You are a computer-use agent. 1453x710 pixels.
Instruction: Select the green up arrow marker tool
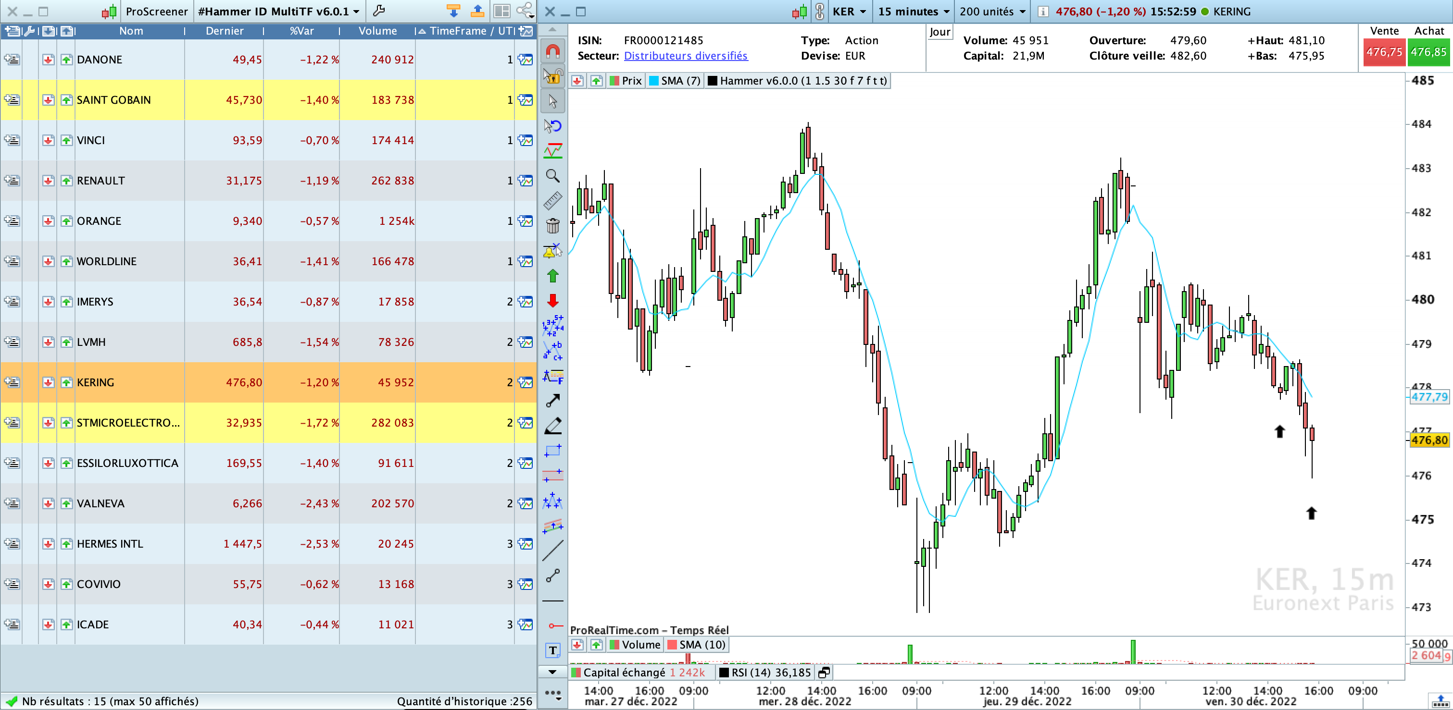pos(553,276)
